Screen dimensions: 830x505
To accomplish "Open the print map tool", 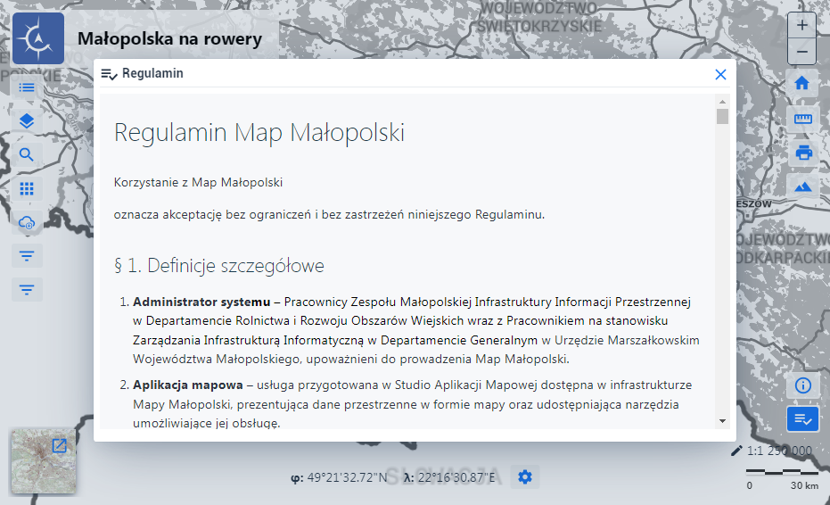I will tap(802, 152).
